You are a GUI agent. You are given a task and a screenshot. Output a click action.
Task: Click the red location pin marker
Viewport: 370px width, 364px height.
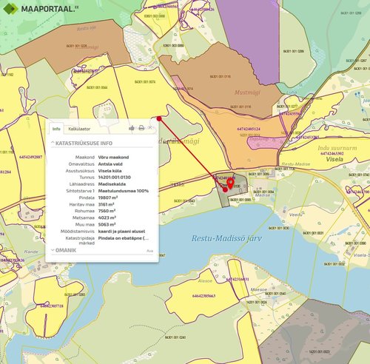click(x=230, y=183)
